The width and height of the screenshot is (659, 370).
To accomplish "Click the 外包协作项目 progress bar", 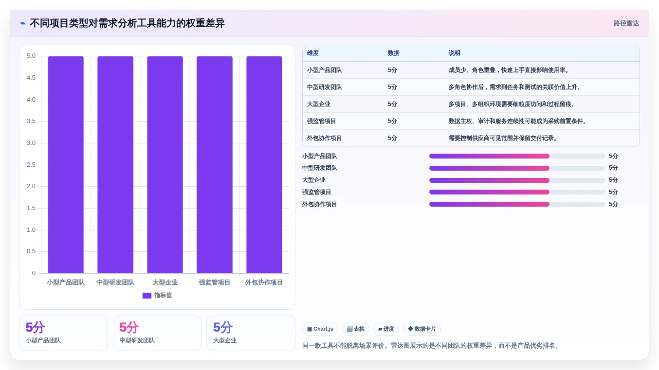I will tap(517, 204).
